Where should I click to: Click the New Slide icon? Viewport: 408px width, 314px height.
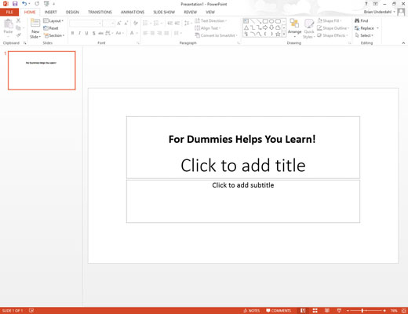coord(35,23)
